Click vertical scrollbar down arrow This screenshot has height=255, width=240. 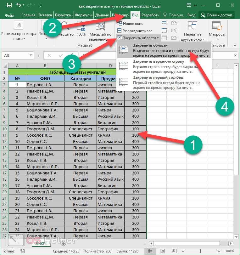pyautogui.click(x=236, y=237)
